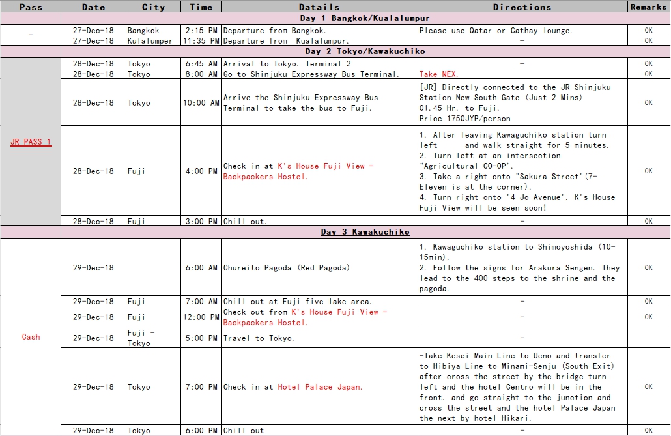Viewport: 671px width, 436px height.
Task: Select the 2:15 PM time cell
Action: [x=201, y=30]
